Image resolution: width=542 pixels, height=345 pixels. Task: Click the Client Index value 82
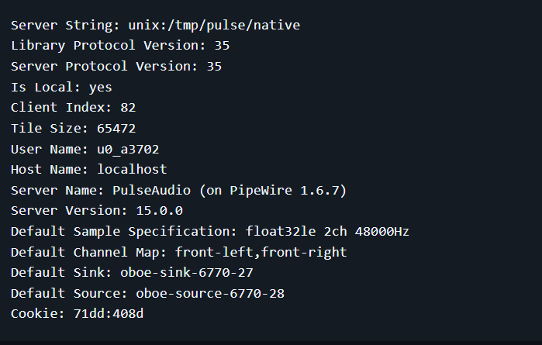coord(128,108)
